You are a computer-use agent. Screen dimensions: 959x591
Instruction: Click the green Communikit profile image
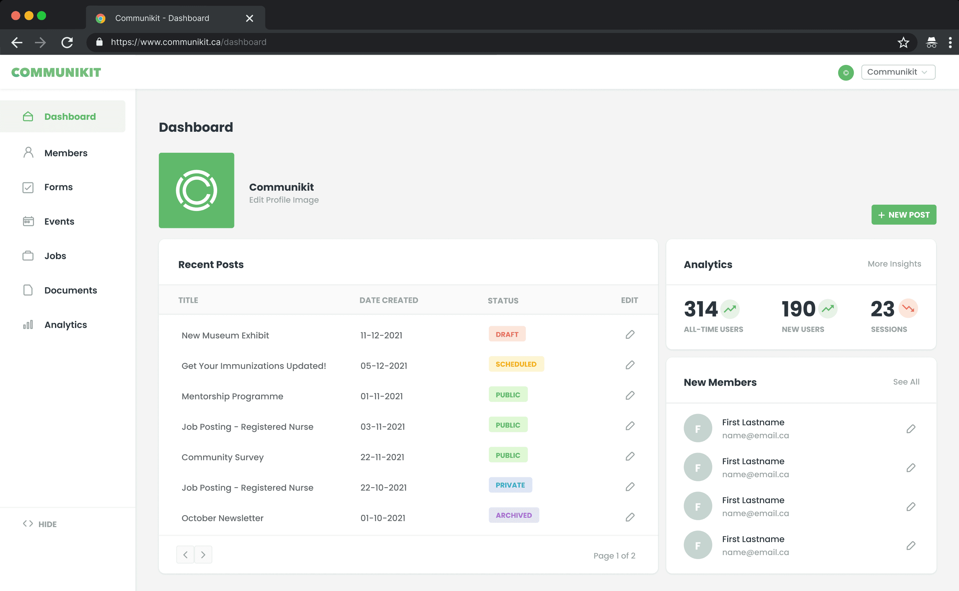tap(196, 190)
